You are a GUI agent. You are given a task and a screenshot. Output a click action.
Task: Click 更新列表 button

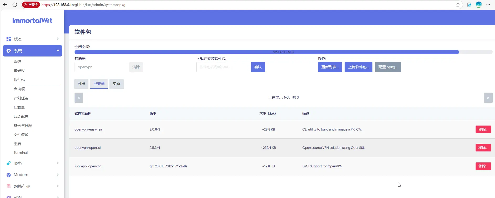330,67
